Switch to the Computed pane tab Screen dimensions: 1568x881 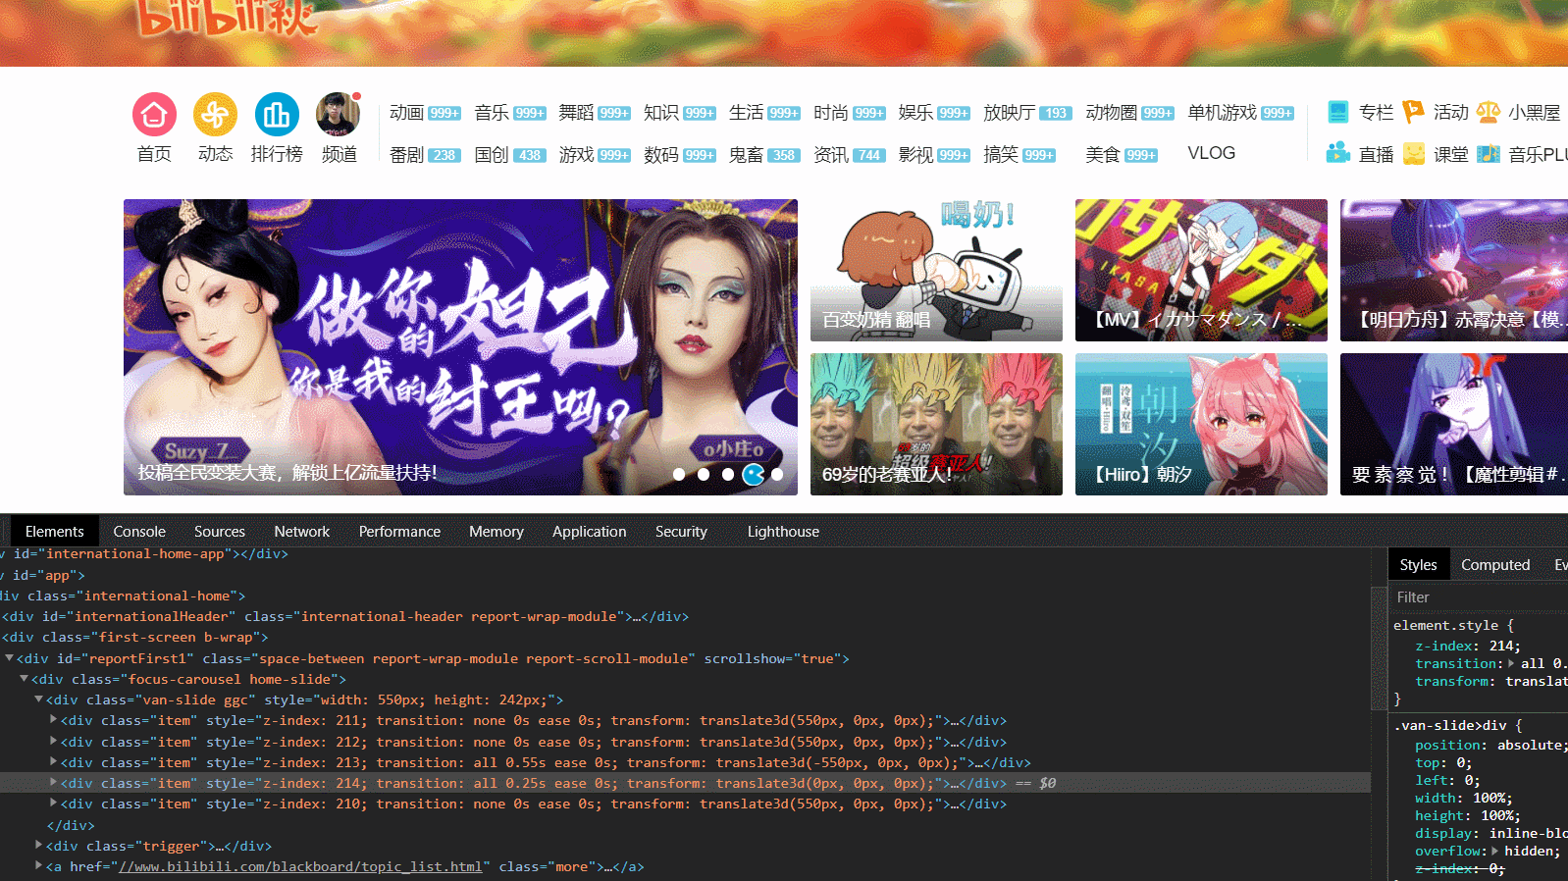point(1495,565)
